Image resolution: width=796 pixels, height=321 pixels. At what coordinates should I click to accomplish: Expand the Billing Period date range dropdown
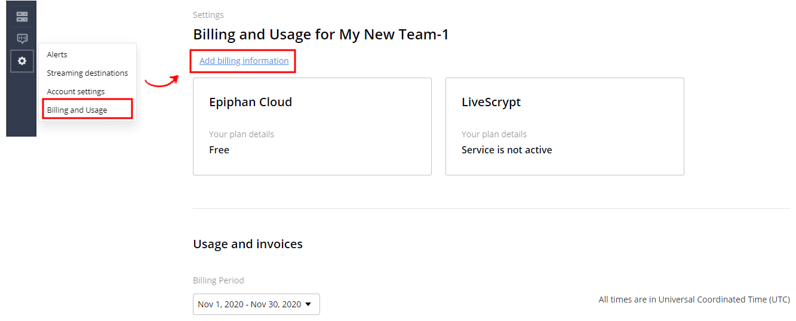pos(256,304)
